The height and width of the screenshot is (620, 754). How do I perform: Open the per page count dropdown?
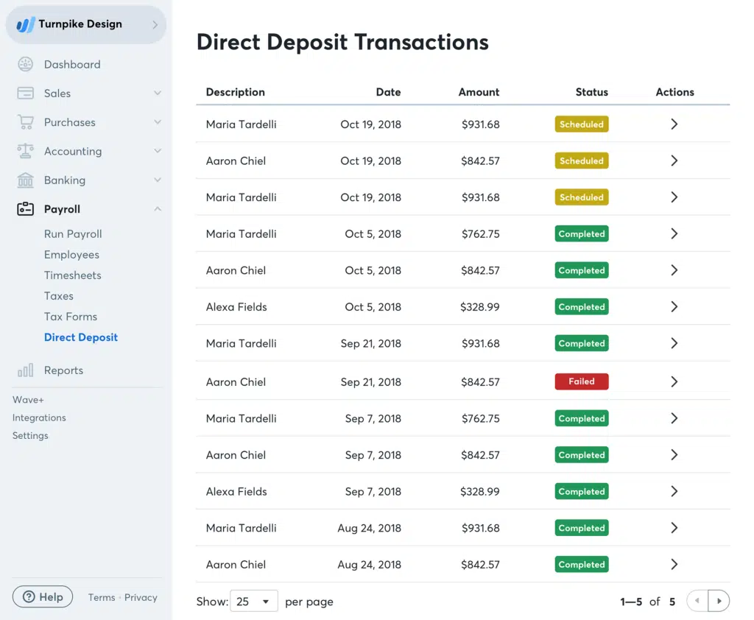click(x=254, y=602)
